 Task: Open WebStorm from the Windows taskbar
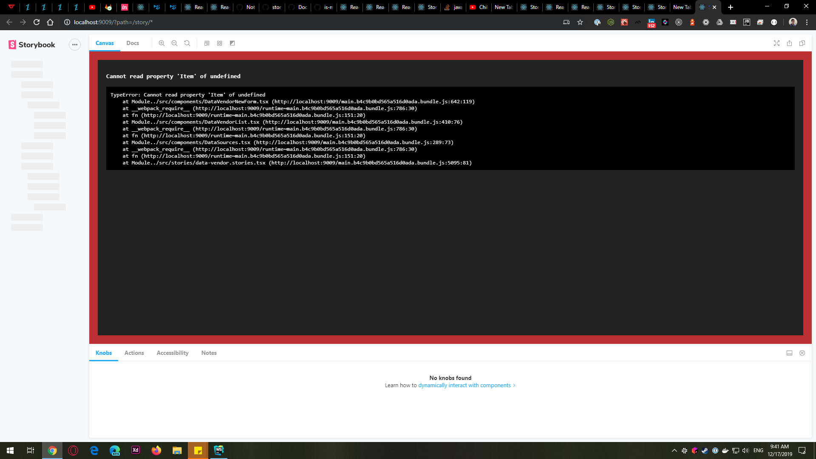click(x=218, y=450)
